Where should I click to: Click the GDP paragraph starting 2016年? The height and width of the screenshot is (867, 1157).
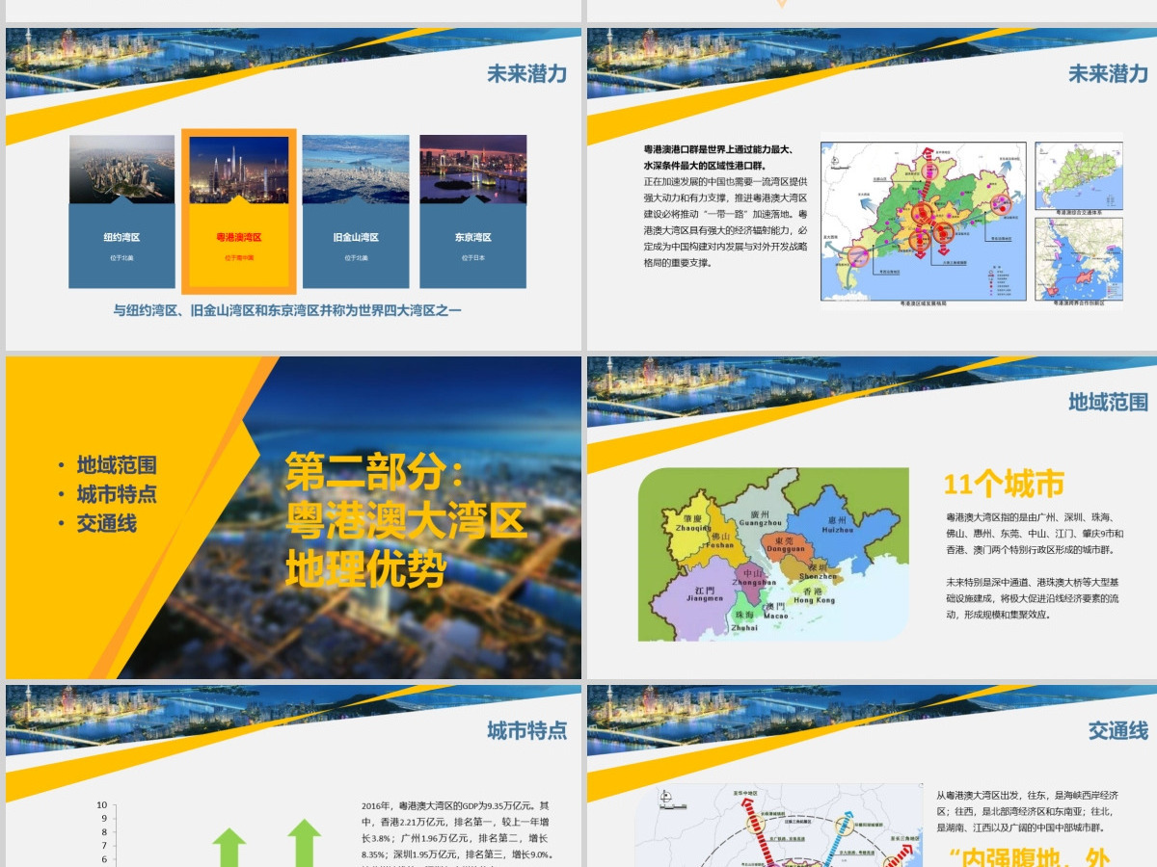(457, 835)
